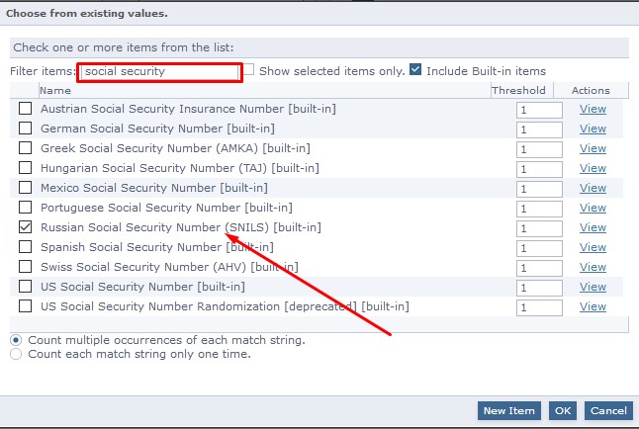Screen dimensions: 639x429
Task: Check the Austrian Social Security Insurance Number checkbox
Action: [x=26, y=109]
